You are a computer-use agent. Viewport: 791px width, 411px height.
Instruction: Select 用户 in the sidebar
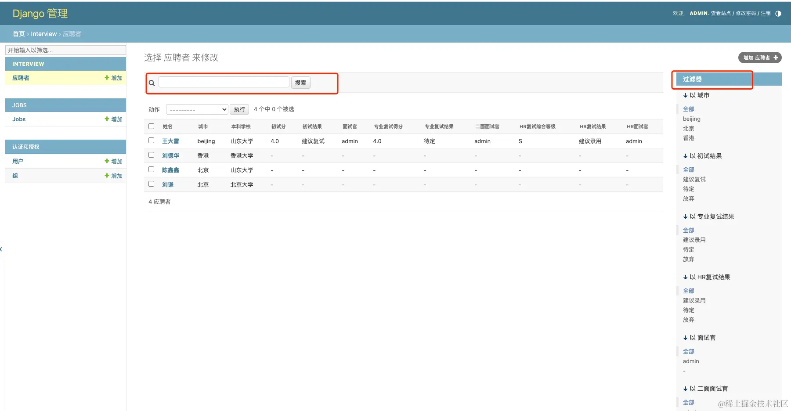(x=18, y=161)
